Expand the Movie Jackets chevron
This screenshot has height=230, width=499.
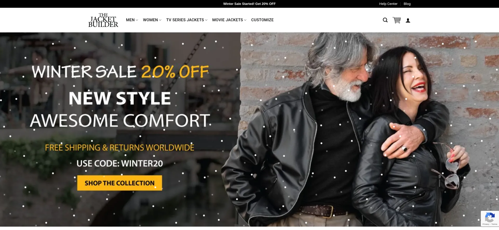tap(245, 20)
